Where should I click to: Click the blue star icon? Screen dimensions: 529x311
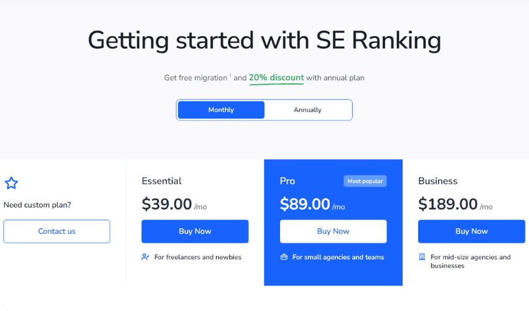[x=11, y=183]
